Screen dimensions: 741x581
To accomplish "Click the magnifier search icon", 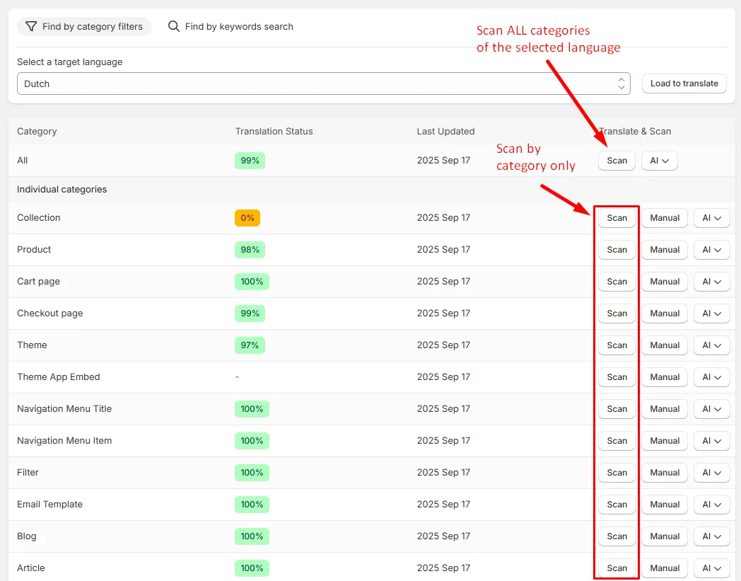I will [x=174, y=26].
